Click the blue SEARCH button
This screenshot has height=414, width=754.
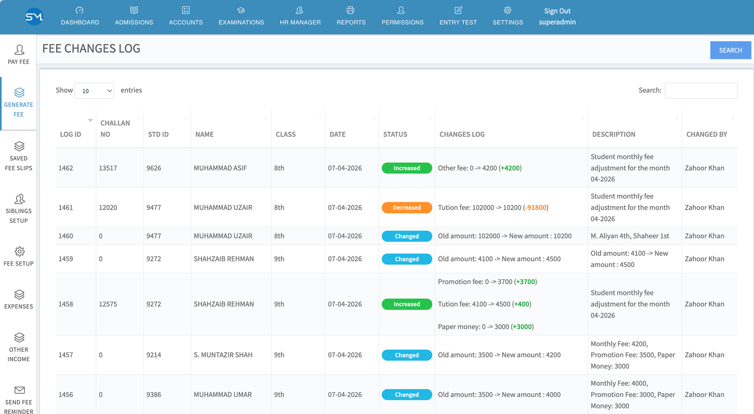point(730,50)
